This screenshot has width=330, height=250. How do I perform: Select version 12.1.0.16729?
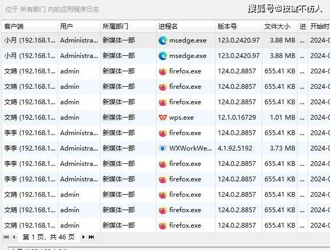237,118
